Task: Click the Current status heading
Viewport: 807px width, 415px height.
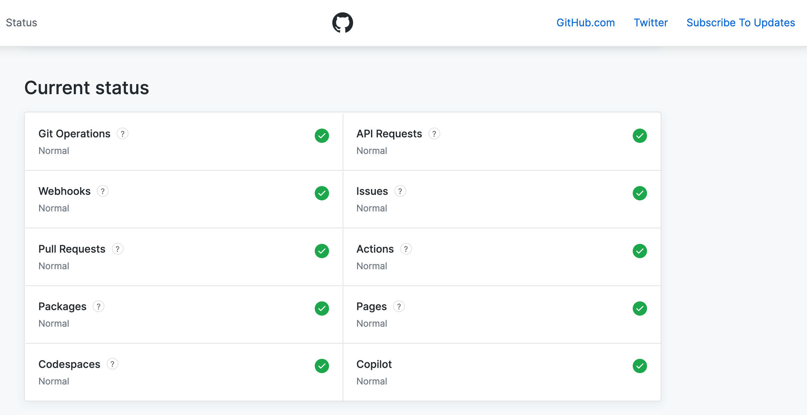Action: click(87, 88)
